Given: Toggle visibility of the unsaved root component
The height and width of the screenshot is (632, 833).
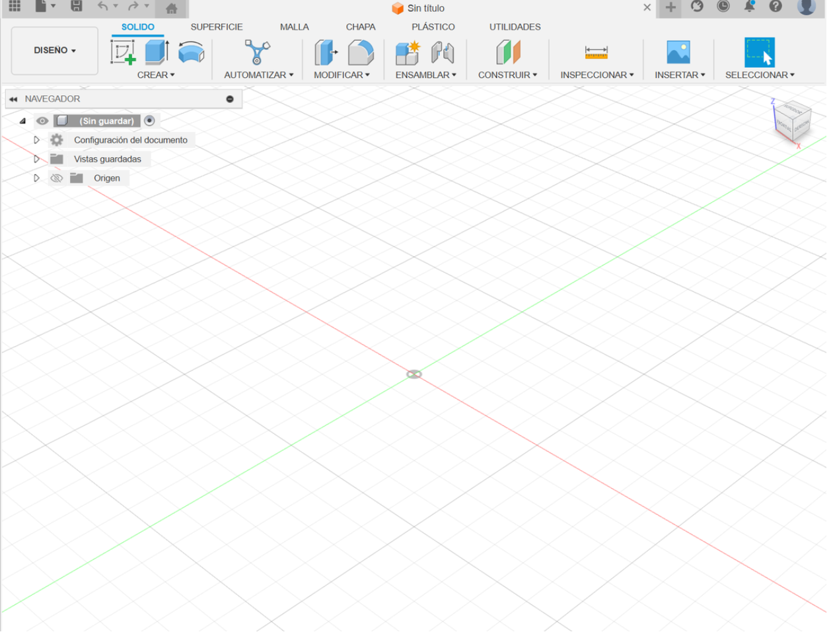Looking at the screenshot, I should click(x=42, y=121).
